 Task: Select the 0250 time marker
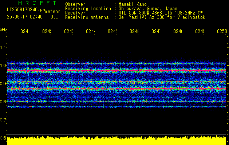coord(221,32)
